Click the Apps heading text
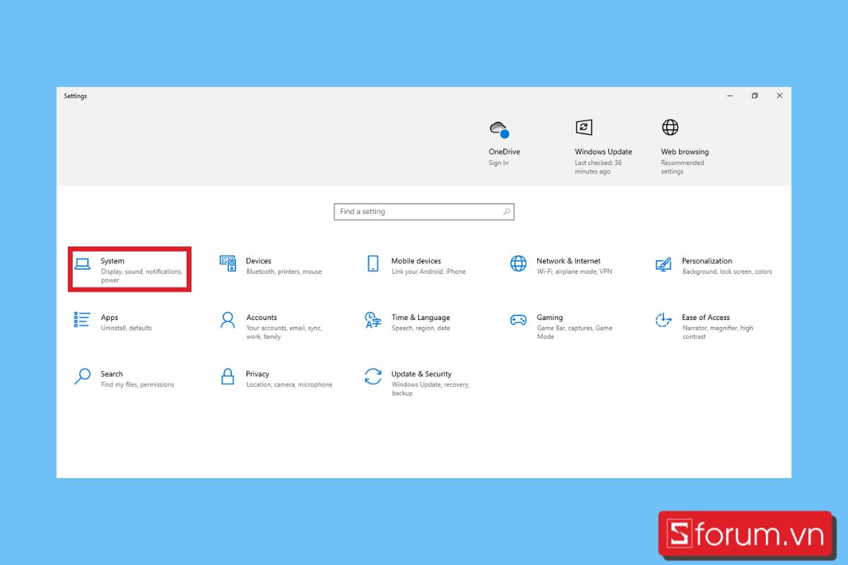Viewport: 848px width, 565px height. click(x=110, y=318)
